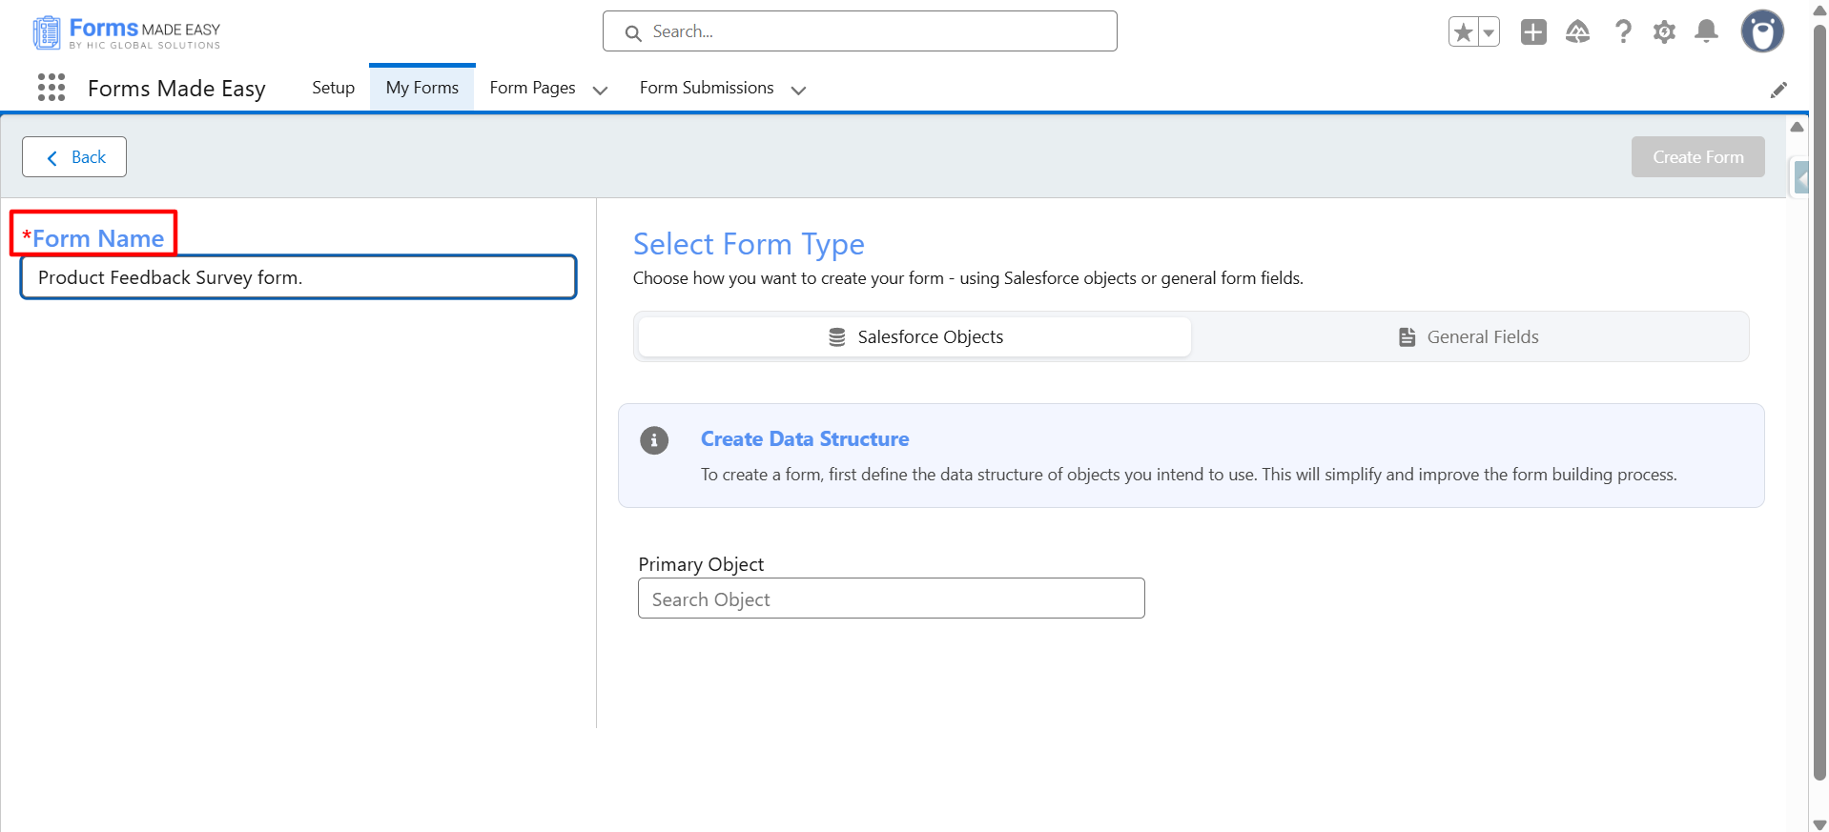Image resolution: width=1829 pixels, height=832 pixels.
Task: Open the Help question mark icon
Action: pyautogui.click(x=1622, y=32)
